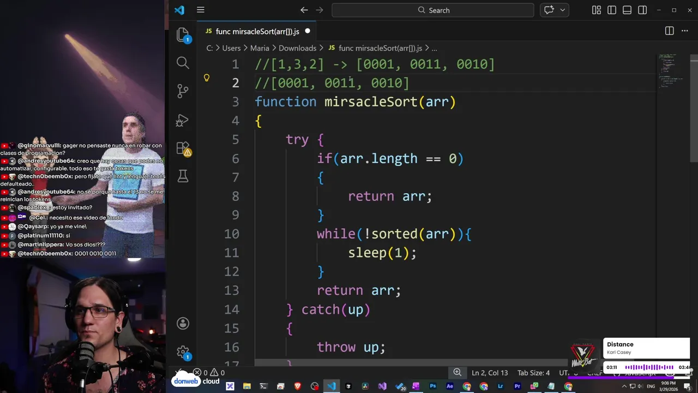Click the title bar Search box
This screenshot has width=698, height=393.
click(433, 10)
